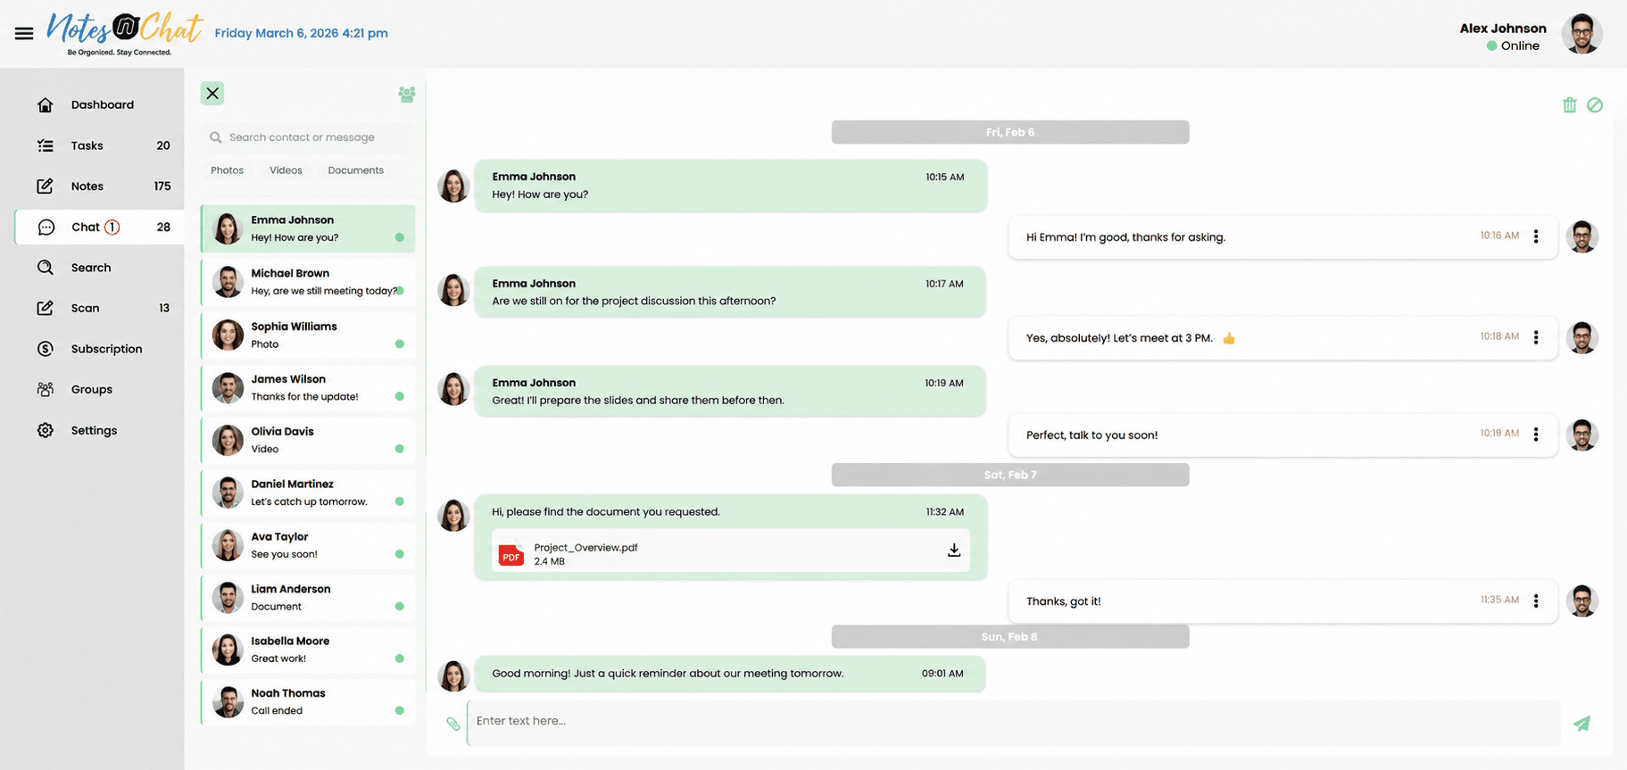The image size is (1627, 770).
Task: Open James Wilson conversation
Action: [x=308, y=387]
